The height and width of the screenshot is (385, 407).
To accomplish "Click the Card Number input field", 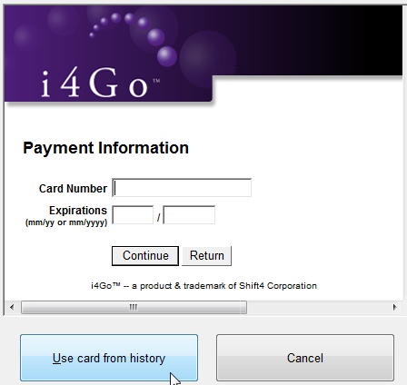I will (182, 188).
